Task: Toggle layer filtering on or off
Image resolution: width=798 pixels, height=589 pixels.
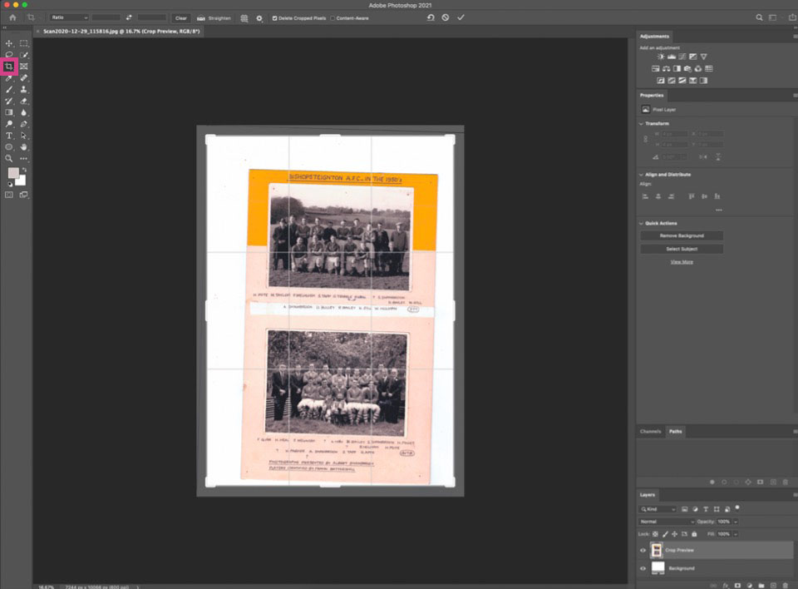Action: pyautogui.click(x=737, y=508)
